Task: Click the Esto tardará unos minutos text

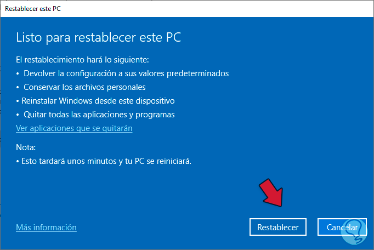Action: point(106,162)
